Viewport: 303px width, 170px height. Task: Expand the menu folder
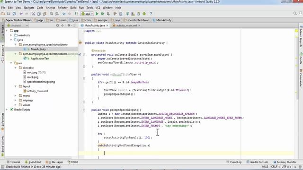[16, 95]
